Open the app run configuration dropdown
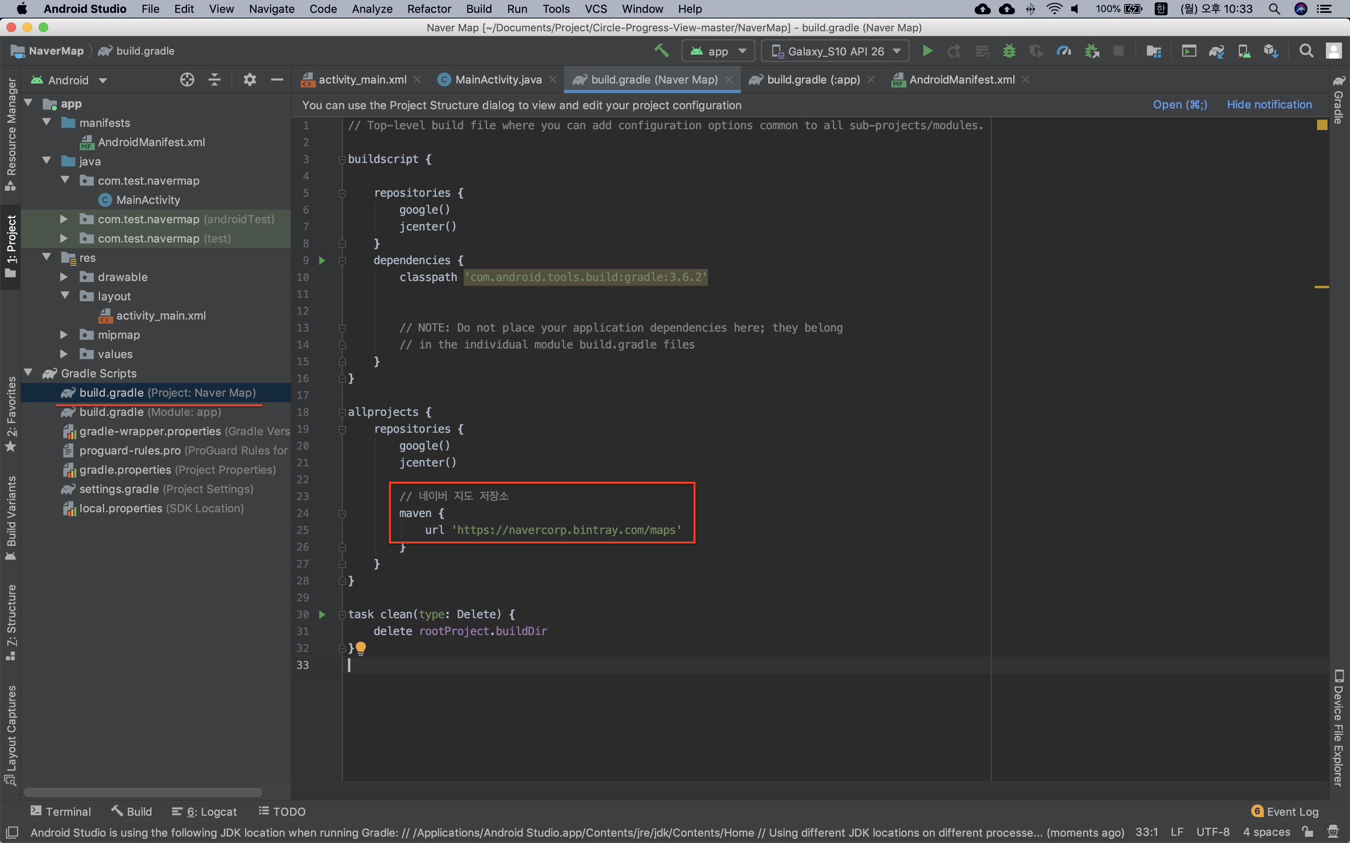 click(718, 51)
